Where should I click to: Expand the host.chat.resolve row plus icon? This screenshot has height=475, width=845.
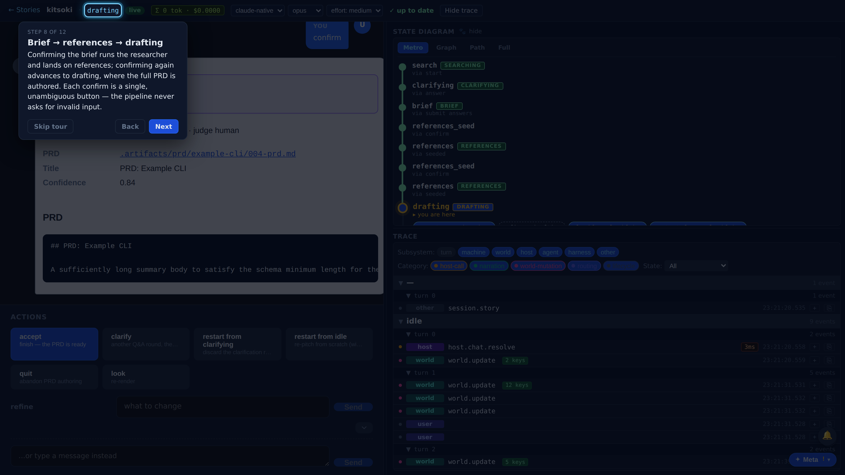pyautogui.click(x=814, y=347)
